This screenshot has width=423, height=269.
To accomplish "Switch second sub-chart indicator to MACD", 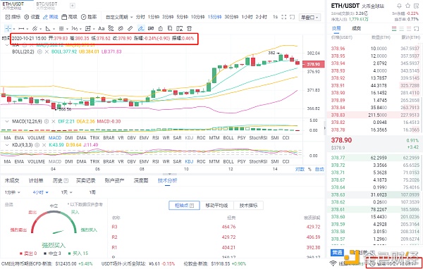I will coord(55,161).
